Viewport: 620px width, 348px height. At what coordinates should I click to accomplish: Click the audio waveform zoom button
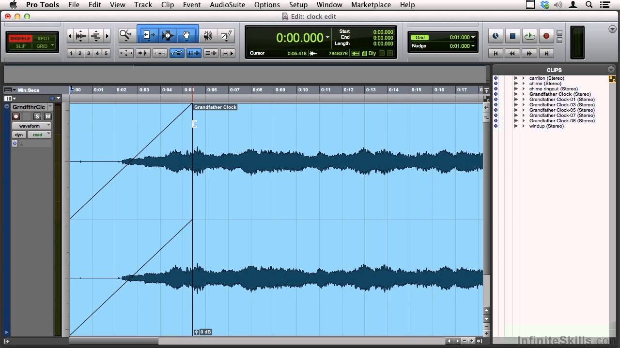81,36
